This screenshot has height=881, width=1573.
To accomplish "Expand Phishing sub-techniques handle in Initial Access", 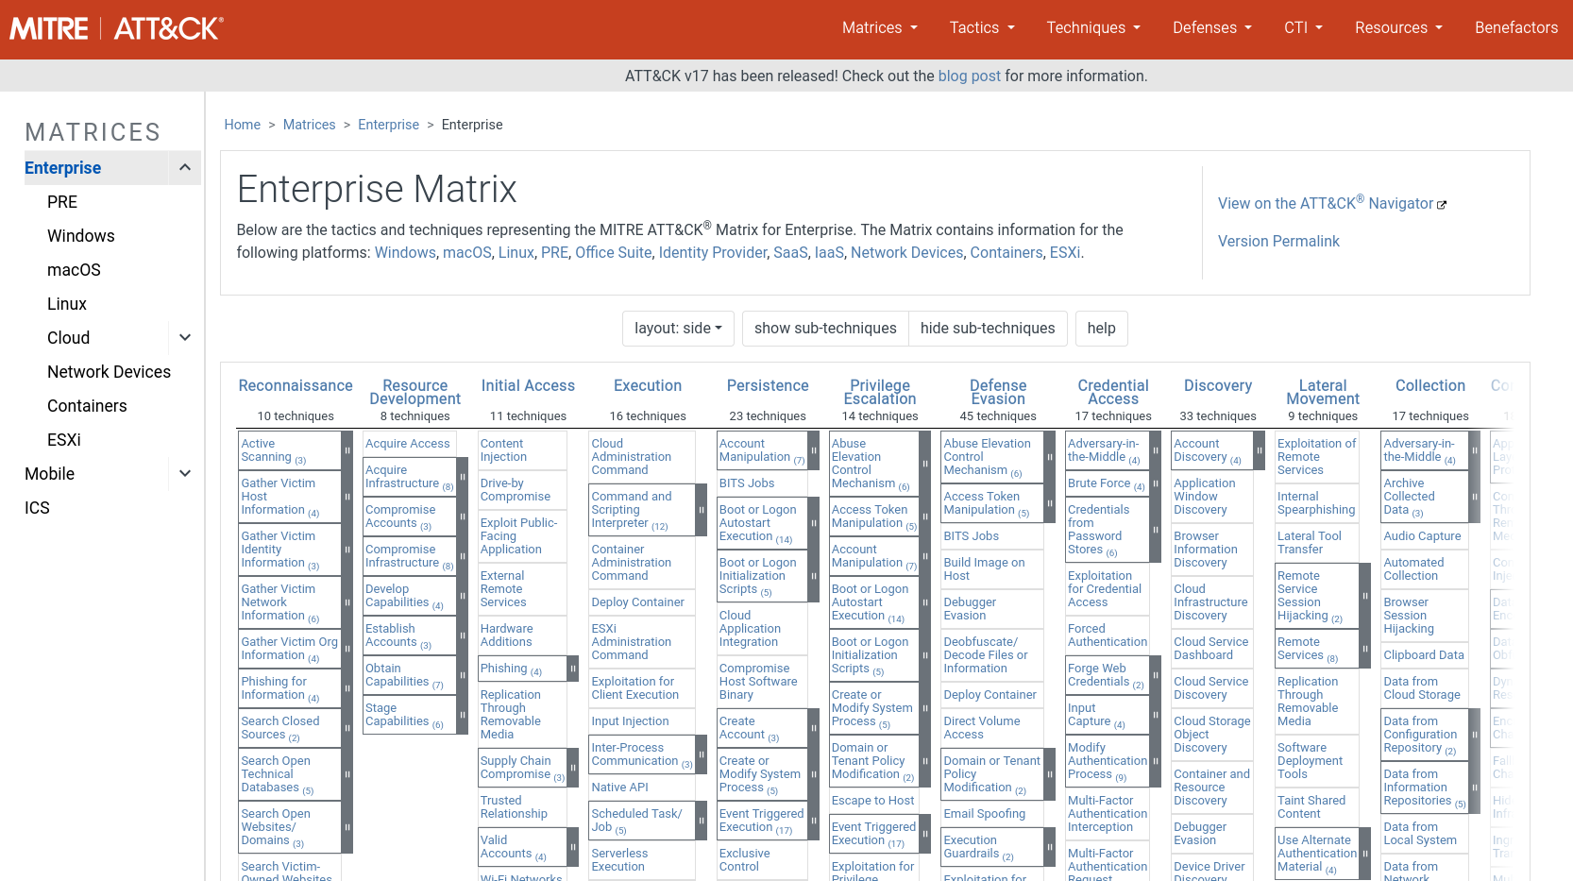I will coord(572,669).
